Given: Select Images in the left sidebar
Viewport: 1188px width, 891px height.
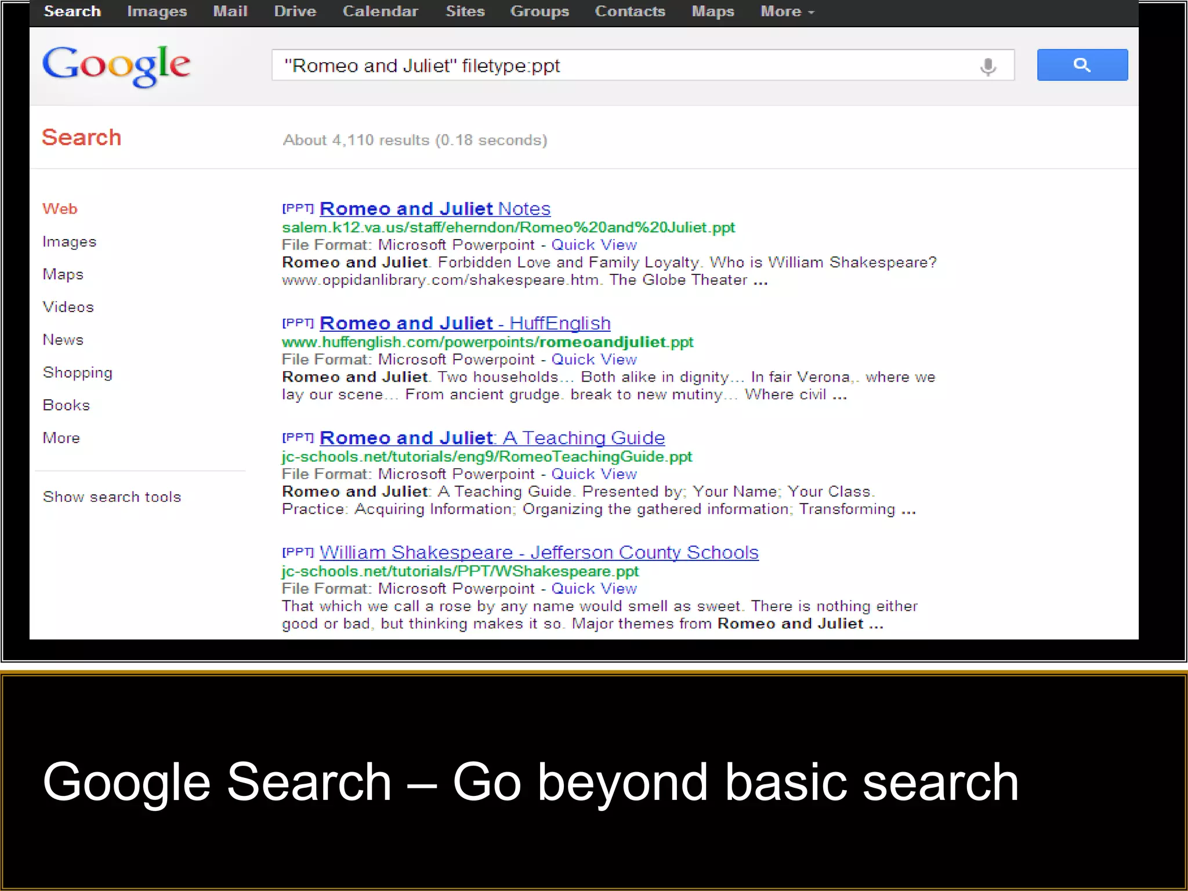Looking at the screenshot, I should pos(70,242).
